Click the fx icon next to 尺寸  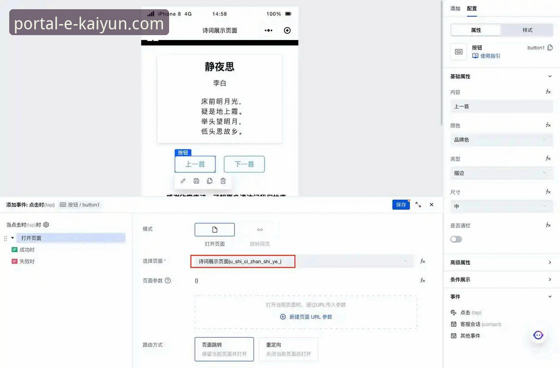pyautogui.click(x=548, y=192)
